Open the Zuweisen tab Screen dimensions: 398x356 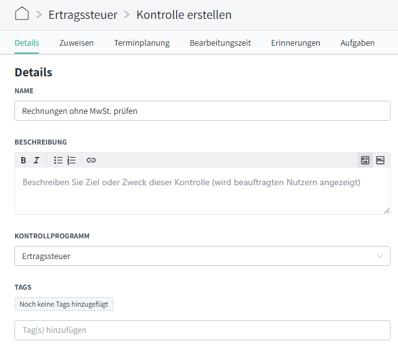coord(76,43)
